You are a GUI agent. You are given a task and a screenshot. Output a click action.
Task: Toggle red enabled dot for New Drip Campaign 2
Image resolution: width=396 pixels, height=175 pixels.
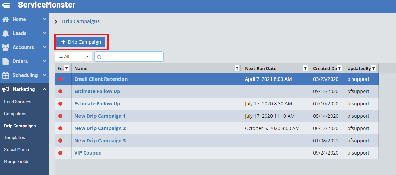coord(60,128)
